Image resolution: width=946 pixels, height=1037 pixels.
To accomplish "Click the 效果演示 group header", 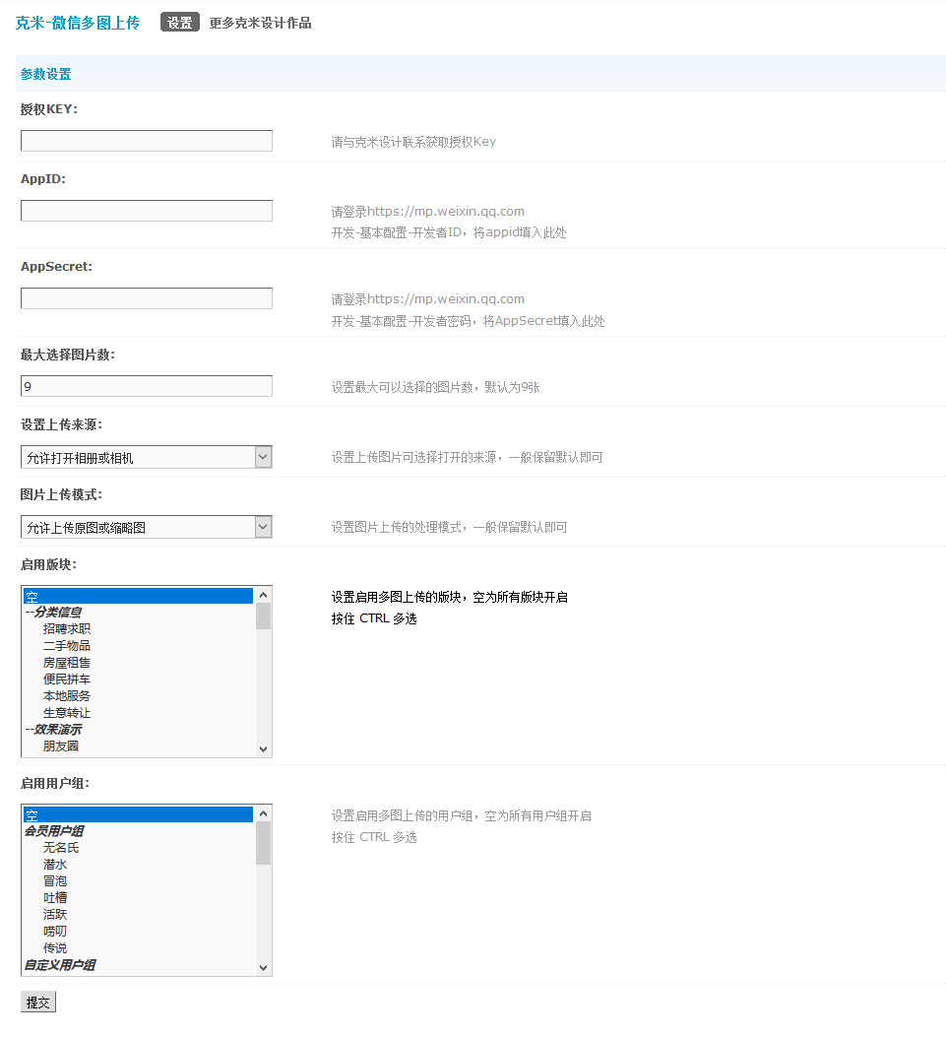I will [x=53, y=730].
